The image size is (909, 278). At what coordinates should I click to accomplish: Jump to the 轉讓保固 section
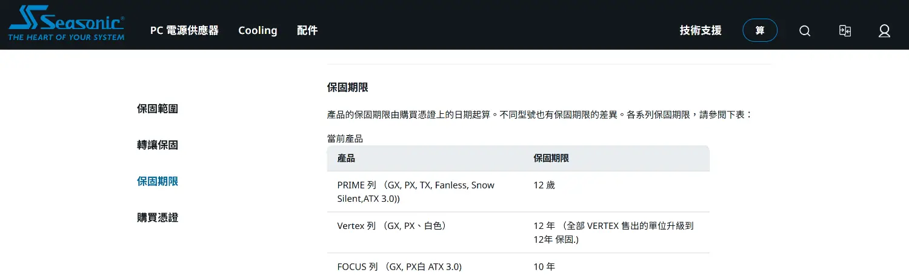[x=158, y=145]
